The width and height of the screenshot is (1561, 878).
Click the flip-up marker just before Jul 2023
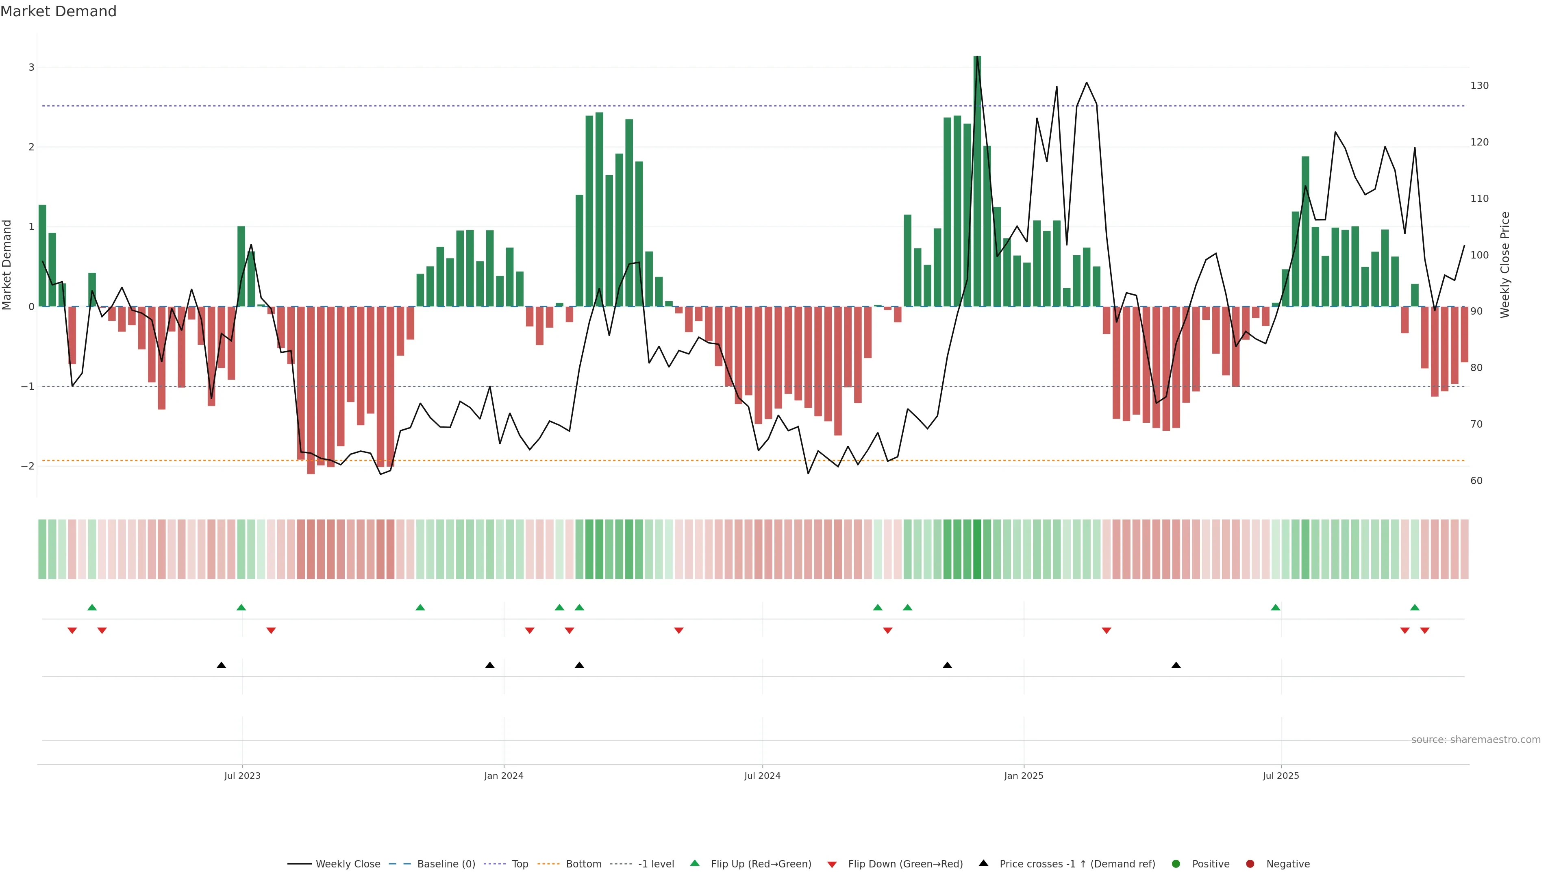tap(241, 607)
